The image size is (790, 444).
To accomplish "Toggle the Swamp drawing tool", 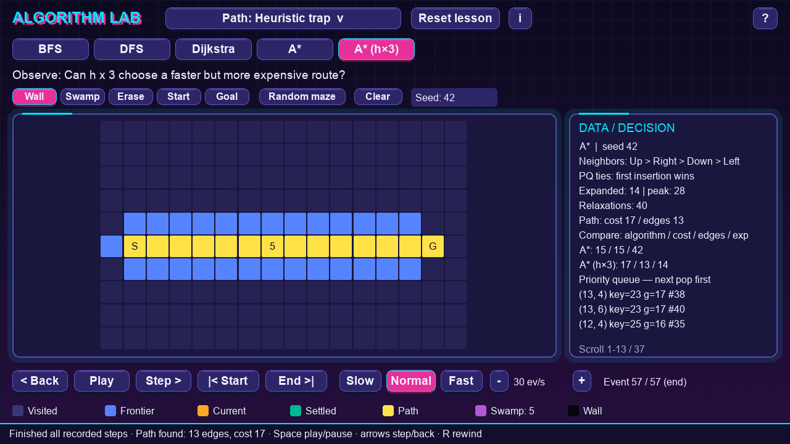I will (83, 97).
